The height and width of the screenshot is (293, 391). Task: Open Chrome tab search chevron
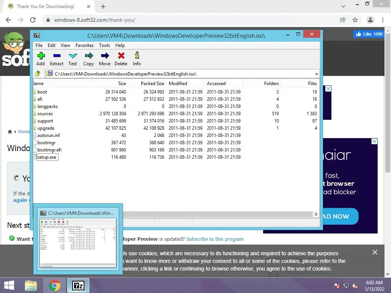point(343,6)
